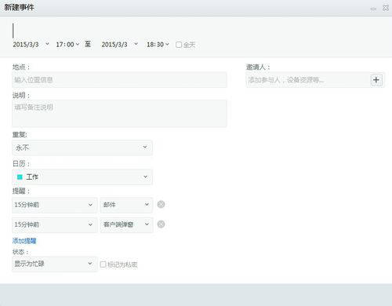Click the 地点 location input field

(119, 80)
